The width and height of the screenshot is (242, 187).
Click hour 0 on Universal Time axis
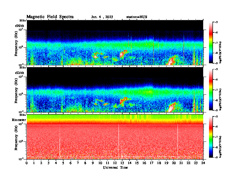(27, 163)
